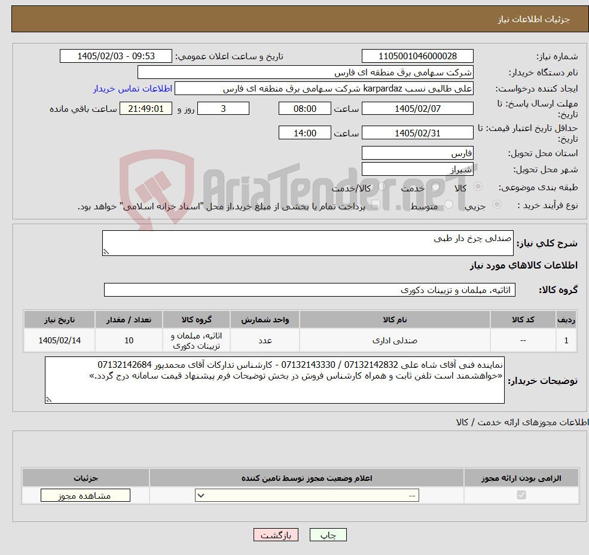
Task: Select the خدمت radio button
Action: pyautogui.click(x=436, y=187)
